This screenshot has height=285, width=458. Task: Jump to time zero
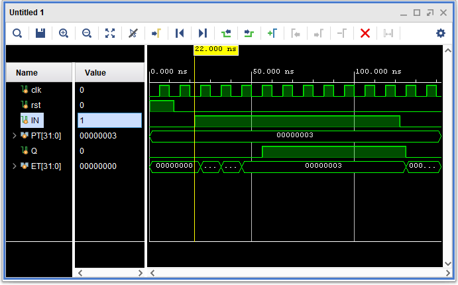180,33
